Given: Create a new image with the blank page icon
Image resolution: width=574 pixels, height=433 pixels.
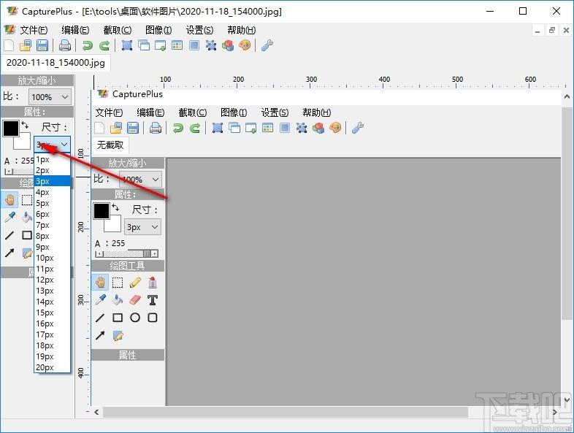Looking at the screenshot, I should click(9, 45).
